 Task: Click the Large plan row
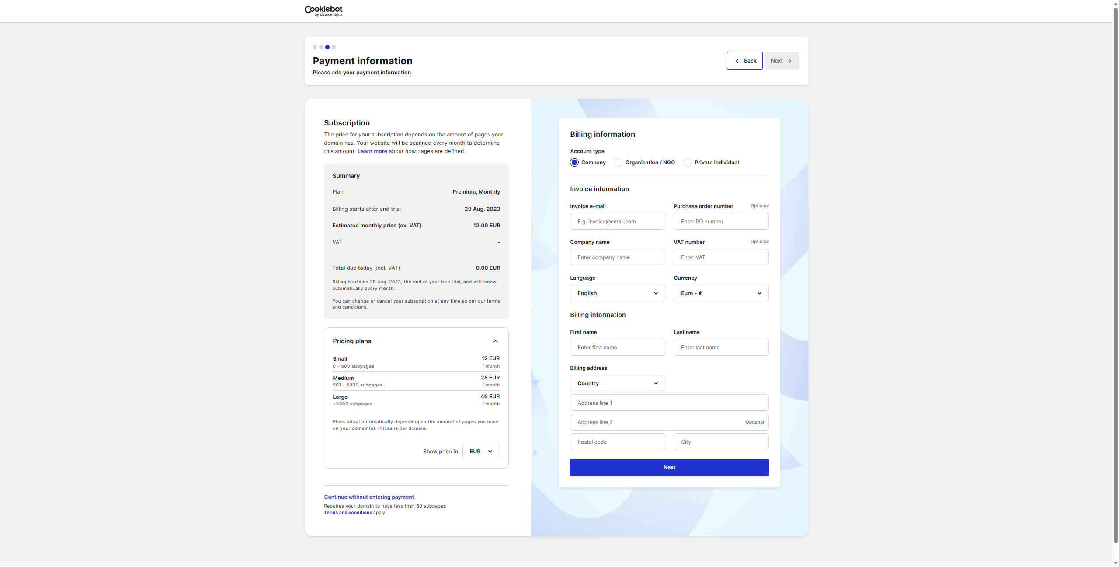point(416,400)
